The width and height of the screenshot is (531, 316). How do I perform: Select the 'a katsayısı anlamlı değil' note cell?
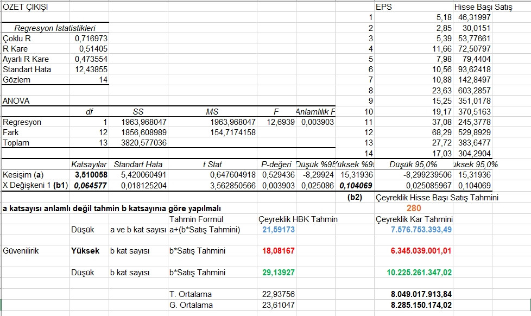coord(112,208)
